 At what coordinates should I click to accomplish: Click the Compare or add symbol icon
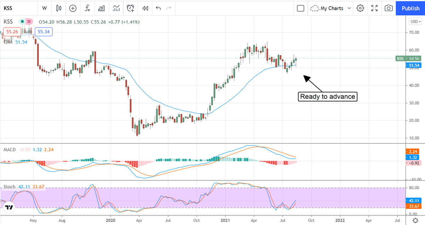coord(73,8)
